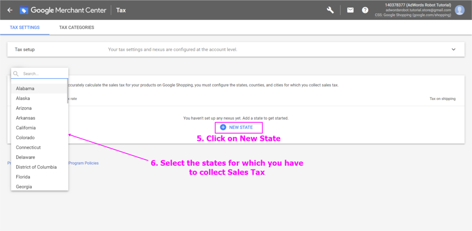Open the help question mark icon
472x231 pixels.
click(x=365, y=10)
